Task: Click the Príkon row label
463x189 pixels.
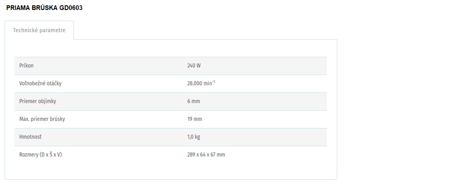Action: pyautogui.click(x=26, y=66)
